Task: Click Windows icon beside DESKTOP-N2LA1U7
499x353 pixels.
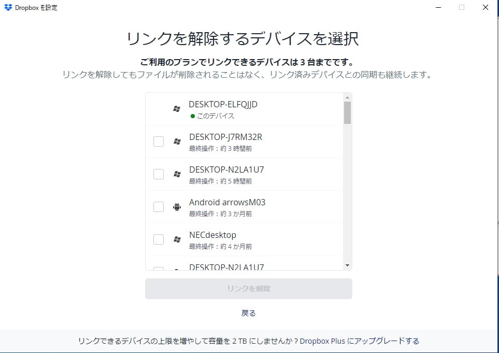Action: click(x=177, y=174)
